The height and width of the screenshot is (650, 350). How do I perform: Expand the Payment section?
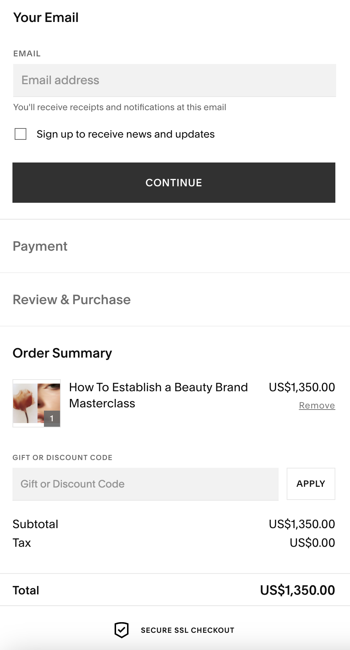pos(40,246)
